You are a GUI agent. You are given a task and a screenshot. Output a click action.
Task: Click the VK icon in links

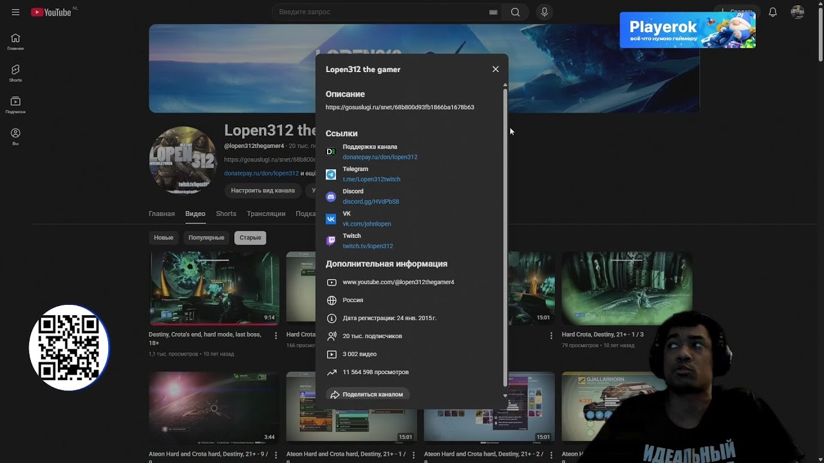(x=331, y=219)
